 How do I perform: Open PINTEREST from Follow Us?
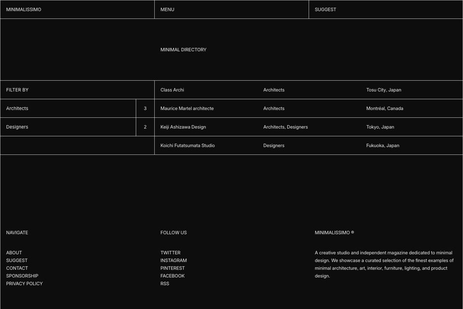click(173, 268)
